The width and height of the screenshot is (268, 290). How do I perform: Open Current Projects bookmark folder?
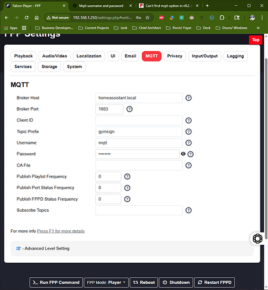[94, 28]
